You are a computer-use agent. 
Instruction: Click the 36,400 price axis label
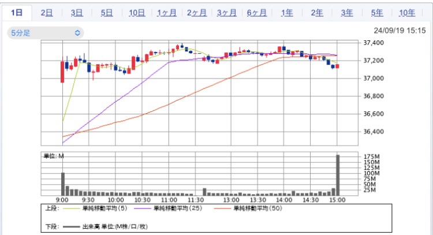click(x=374, y=132)
